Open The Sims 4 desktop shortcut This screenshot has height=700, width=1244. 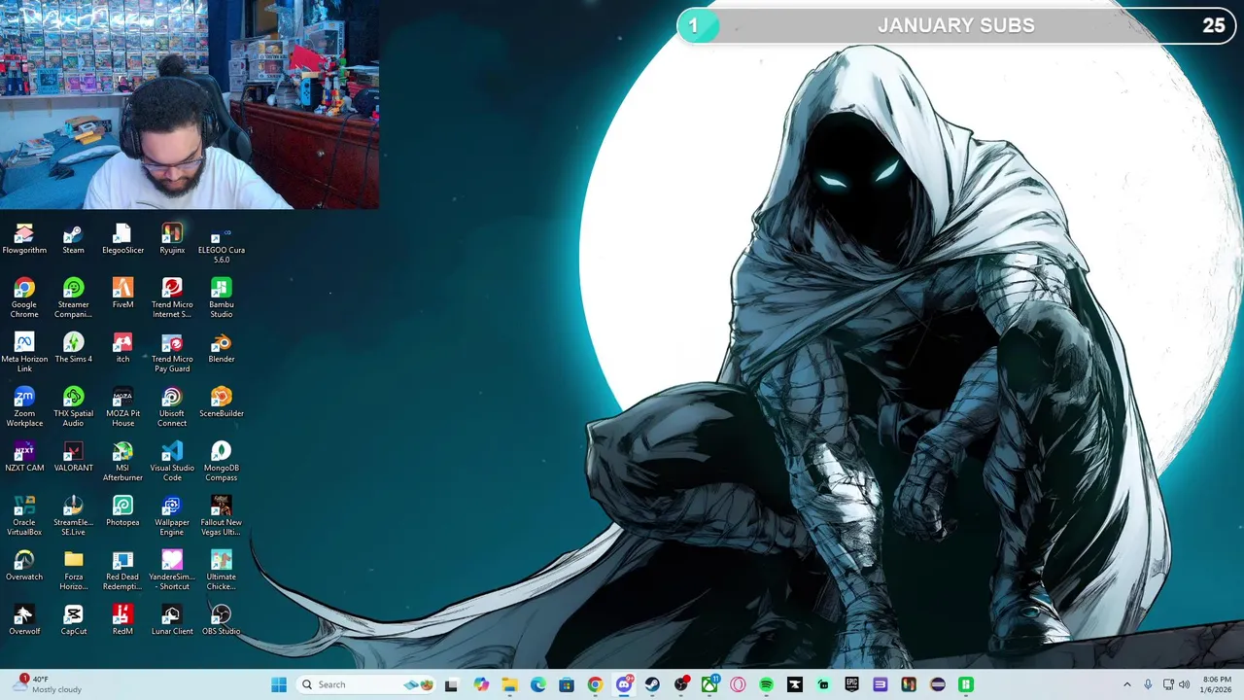pyautogui.click(x=73, y=348)
